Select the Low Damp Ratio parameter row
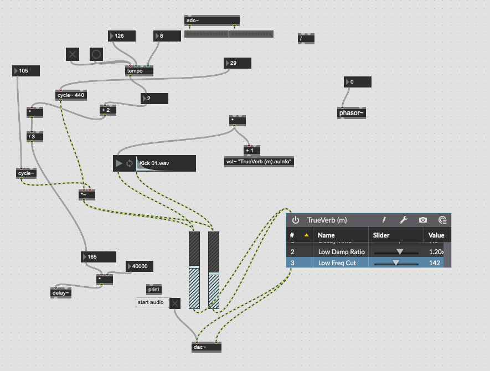490x371 pixels. click(x=365, y=252)
